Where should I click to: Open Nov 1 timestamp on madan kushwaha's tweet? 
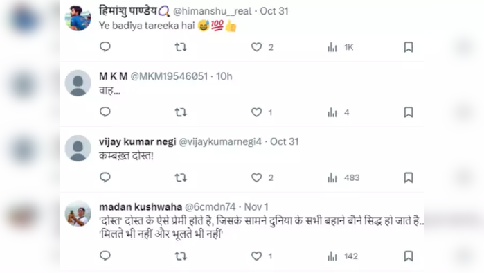(x=256, y=207)
